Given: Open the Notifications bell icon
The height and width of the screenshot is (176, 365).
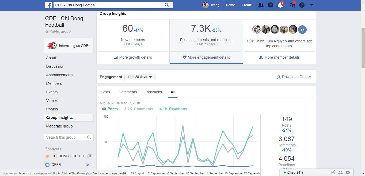Looking at the screenshot, I should tap(280, 5).
